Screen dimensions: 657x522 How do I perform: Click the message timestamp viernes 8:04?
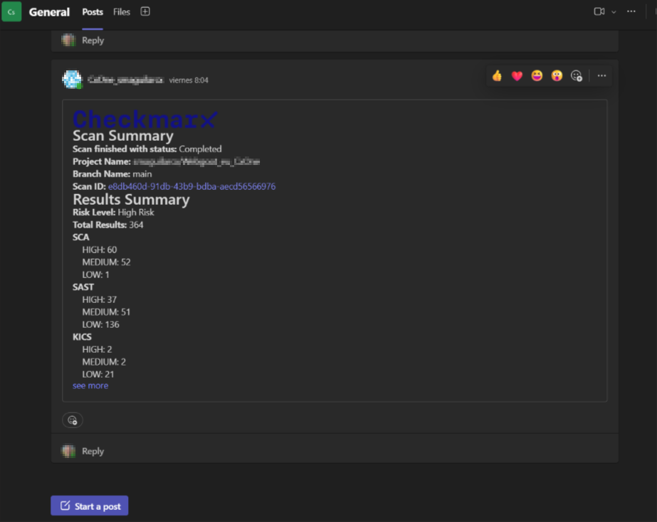click(189, 80)
